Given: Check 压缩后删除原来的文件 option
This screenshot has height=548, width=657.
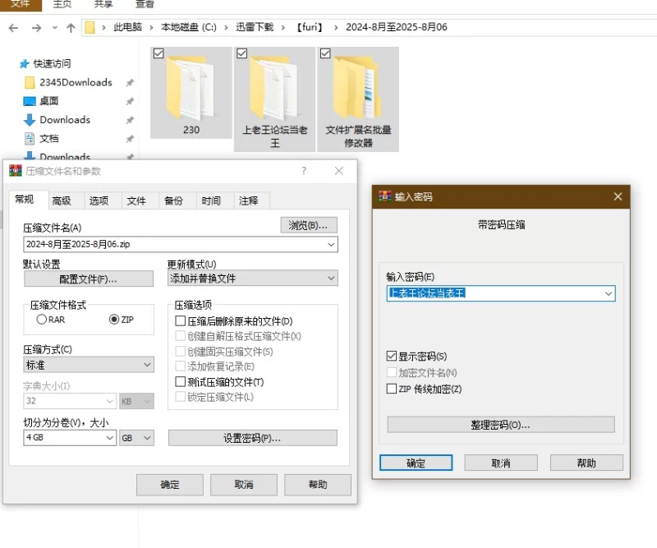Looking at the screenshot, I should [x=181, y=321].
